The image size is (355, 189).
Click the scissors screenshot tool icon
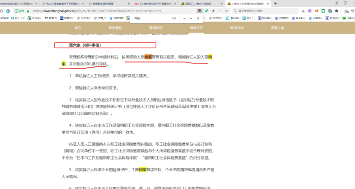303,11
